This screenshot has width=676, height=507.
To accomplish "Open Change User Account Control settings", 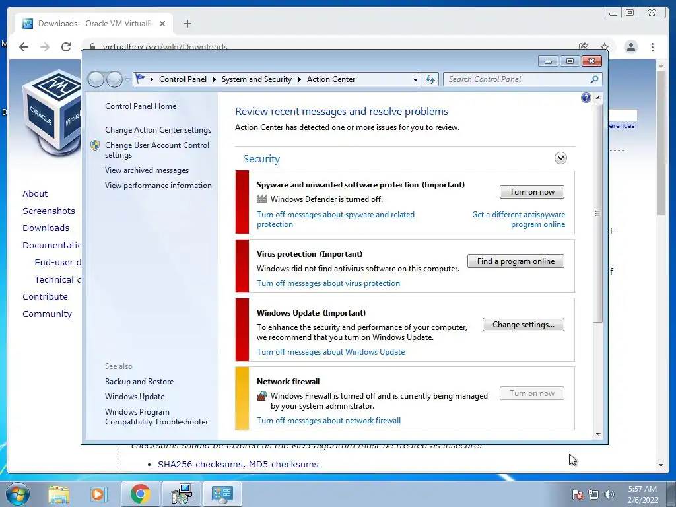I will pyautogui.click(x=157, y=150).
